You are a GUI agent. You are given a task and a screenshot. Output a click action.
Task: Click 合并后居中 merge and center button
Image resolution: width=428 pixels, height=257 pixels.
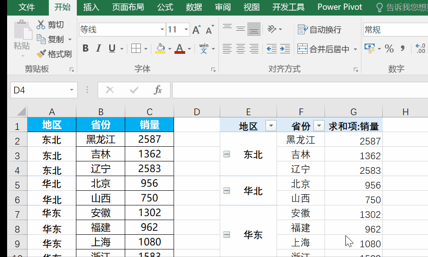[x=324, y=49]
